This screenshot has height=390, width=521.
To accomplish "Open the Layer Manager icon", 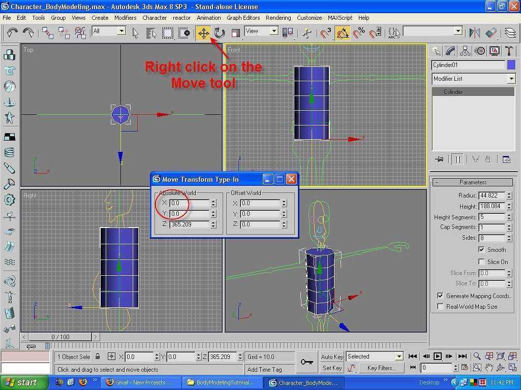I will coord(510,33).
